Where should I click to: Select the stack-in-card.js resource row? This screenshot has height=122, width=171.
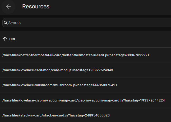86,115
